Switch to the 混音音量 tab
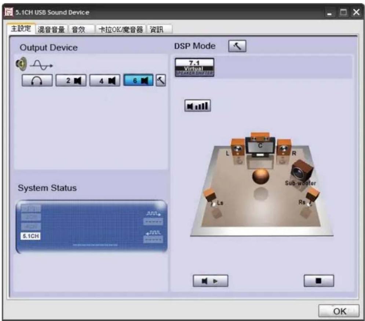 51,30
